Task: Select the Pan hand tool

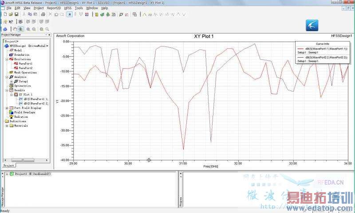Action: [x=15, y=29]
